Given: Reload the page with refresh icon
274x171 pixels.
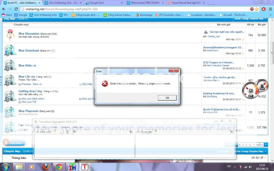Looking at the screenshot, I should tap(16, 9).
